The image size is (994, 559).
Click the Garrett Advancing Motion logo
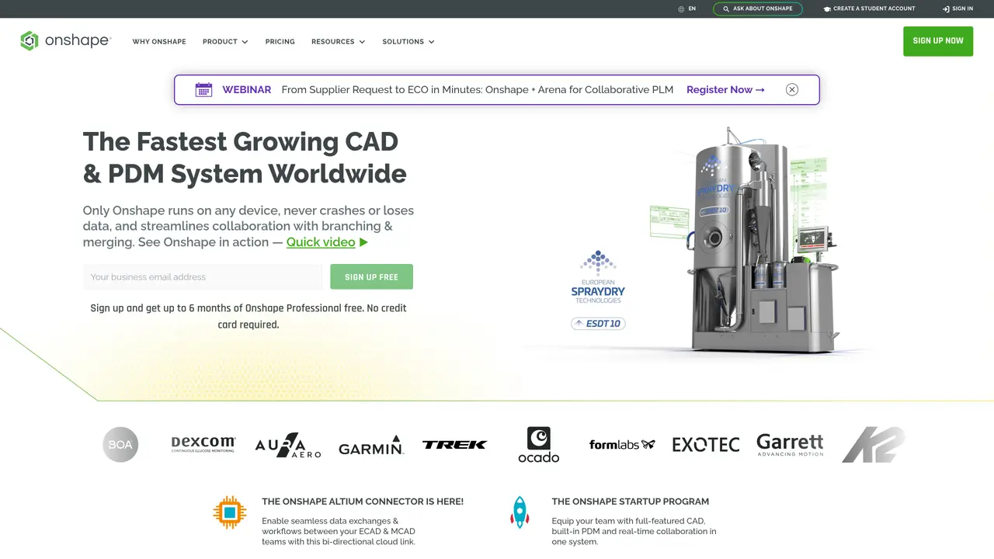click(790, 445)
